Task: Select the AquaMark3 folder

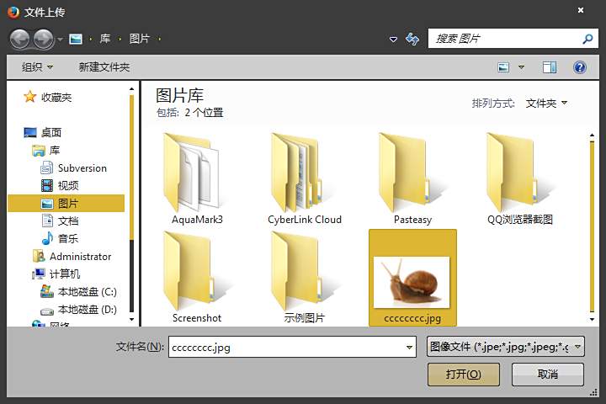Action: point(197,178)
